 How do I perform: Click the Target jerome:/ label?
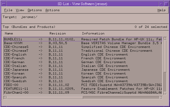pyautogui.click(x=20, y=17)
